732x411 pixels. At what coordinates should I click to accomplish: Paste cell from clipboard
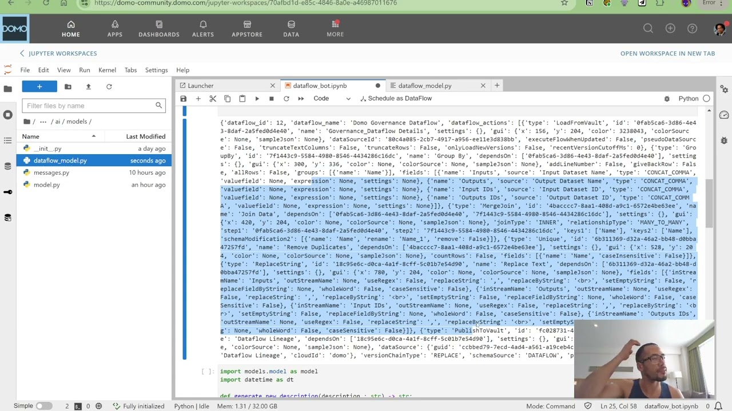242,98
